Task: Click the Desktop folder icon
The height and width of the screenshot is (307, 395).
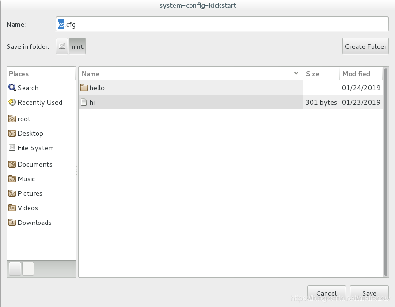Action: (12, 133)
